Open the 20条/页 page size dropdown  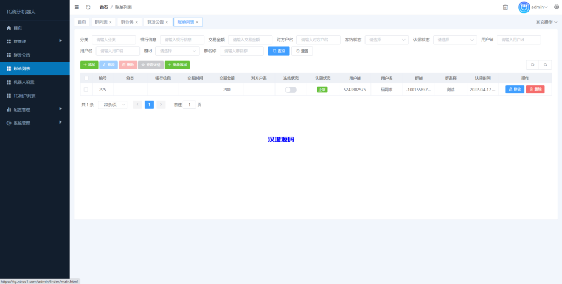[x=113, y=104]
